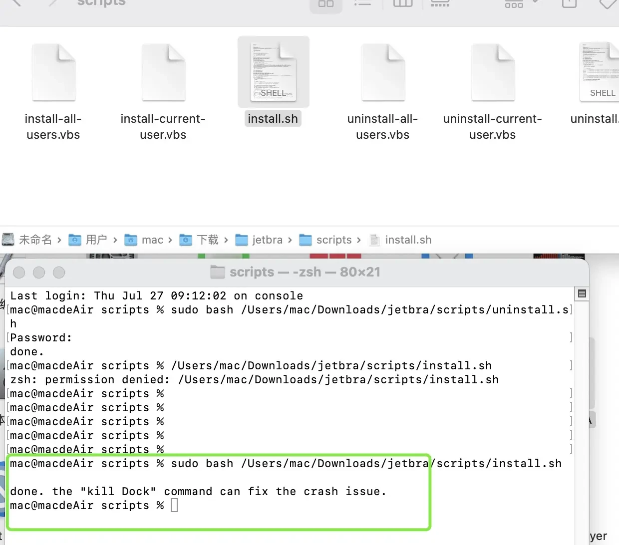619x545 pixels.
Task: Click the 未命名 disk icon in path bar
Action: [x=8, y=240]
